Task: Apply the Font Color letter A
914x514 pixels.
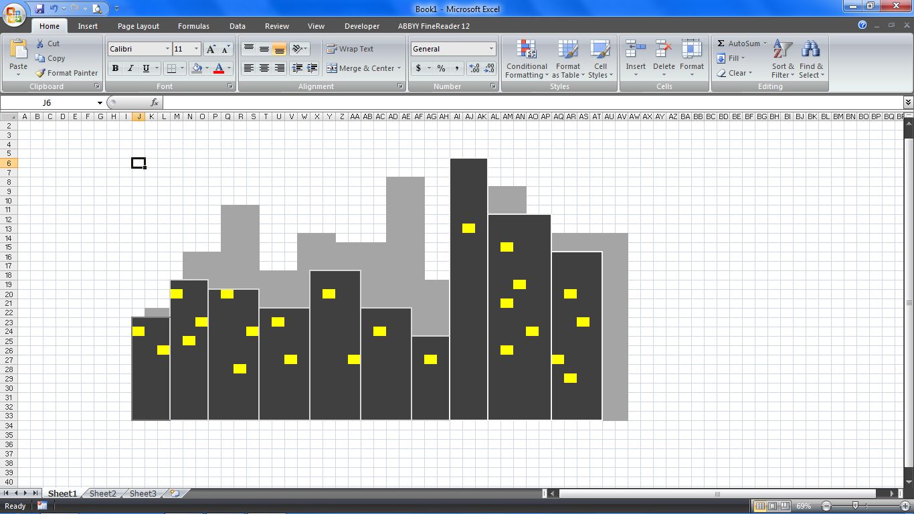Action: 218,68
